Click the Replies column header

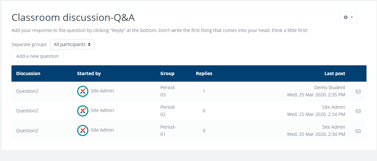(204, 73)
